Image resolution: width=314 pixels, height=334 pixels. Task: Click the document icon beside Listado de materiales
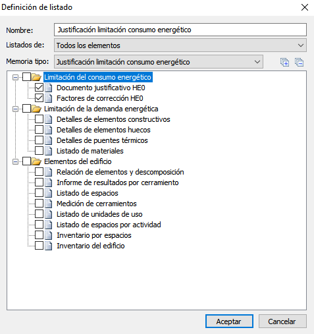[49, 151]
